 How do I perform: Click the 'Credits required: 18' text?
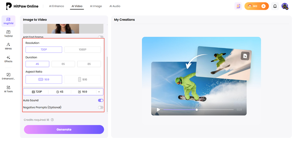click(x=36, y=120)
